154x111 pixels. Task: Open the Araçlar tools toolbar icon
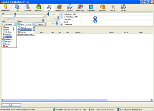pyautogui.click(x=113, y=8)
